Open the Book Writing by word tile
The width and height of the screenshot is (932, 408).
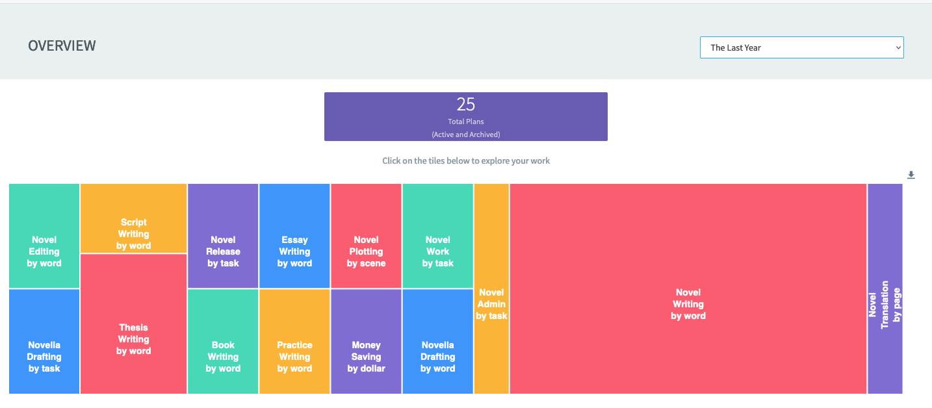point(223,356)
